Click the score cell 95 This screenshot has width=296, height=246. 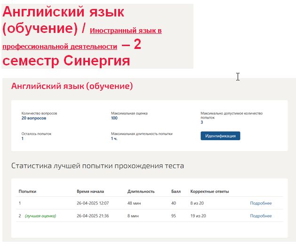point(174,216)
